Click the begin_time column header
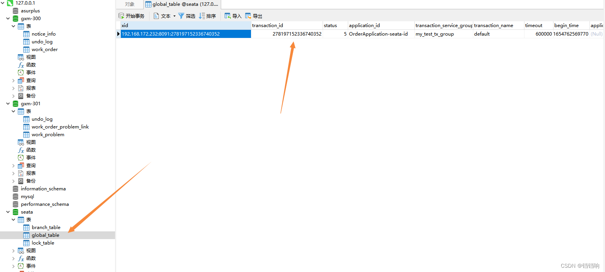The width and height of the screenshot is (605, 272). point(571,26)
